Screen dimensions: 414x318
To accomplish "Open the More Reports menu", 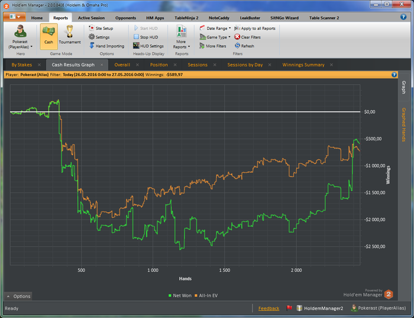I will pyautogui.click(x=182, y=37).
